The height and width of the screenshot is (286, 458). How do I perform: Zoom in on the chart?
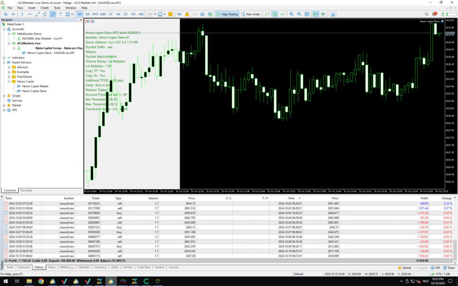(291, 14)
